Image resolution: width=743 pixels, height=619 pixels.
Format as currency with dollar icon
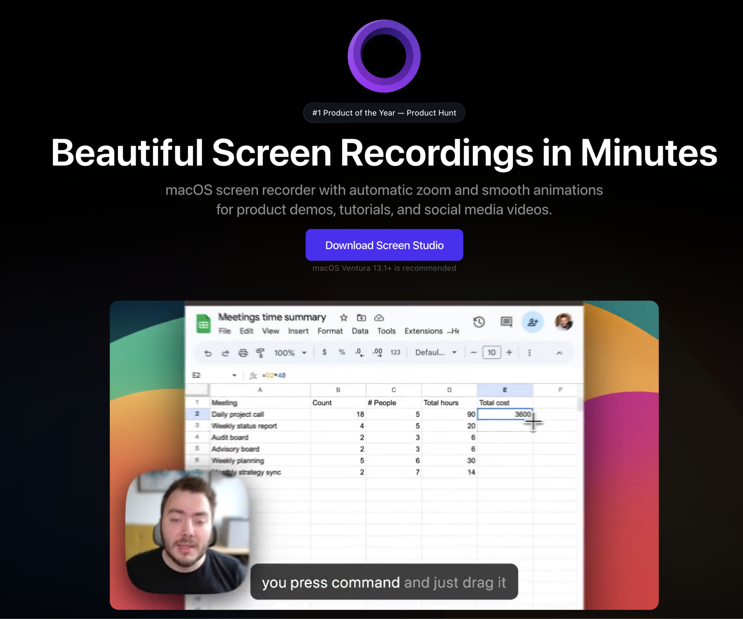pyautogui.click(x=324, y=352)
